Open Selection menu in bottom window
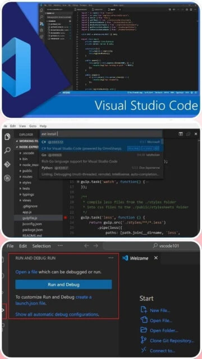The image size is (202, 359). [x=42, y=246]
